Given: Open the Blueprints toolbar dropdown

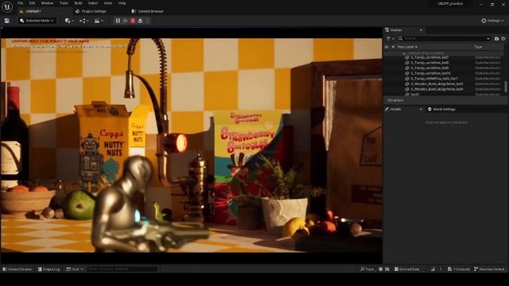Looking at the screenshot, I should 84,21.
